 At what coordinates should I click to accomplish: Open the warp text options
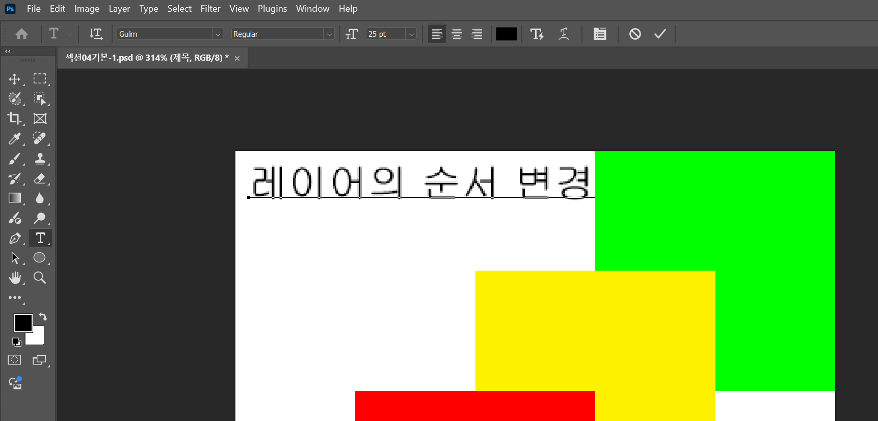click(564, 34)
